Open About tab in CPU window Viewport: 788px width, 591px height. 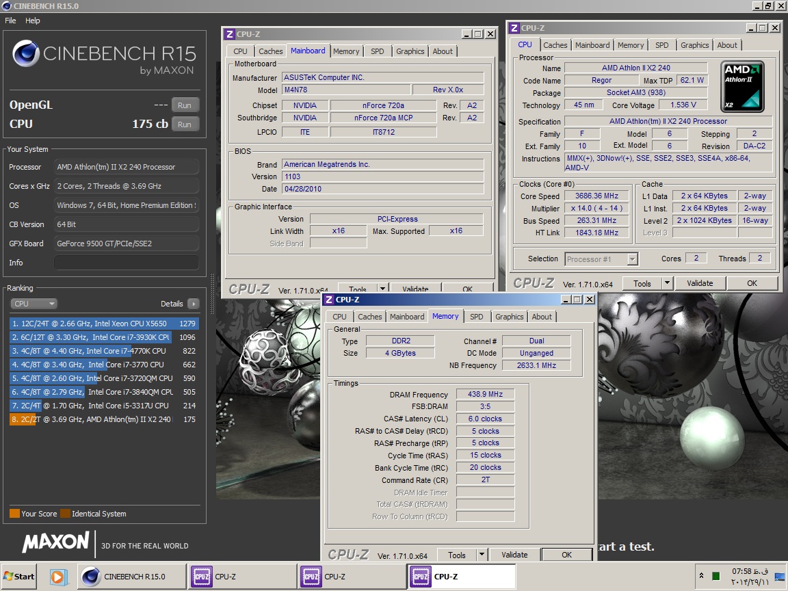726,45
